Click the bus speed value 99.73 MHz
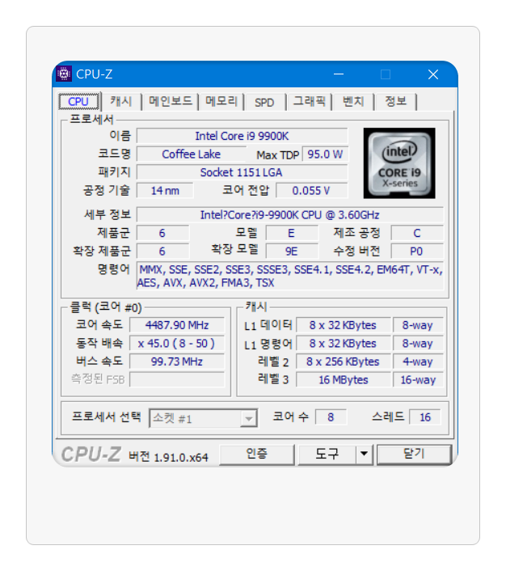The image size is (506, 571). tap(177, 362)
